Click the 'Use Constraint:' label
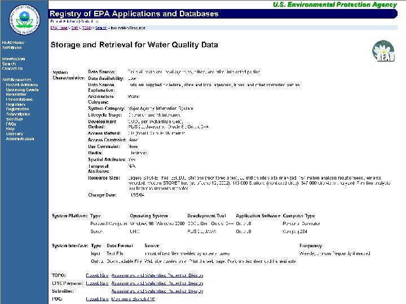The width and height of the screenshot is (406, 304). (x=104, y=146)
